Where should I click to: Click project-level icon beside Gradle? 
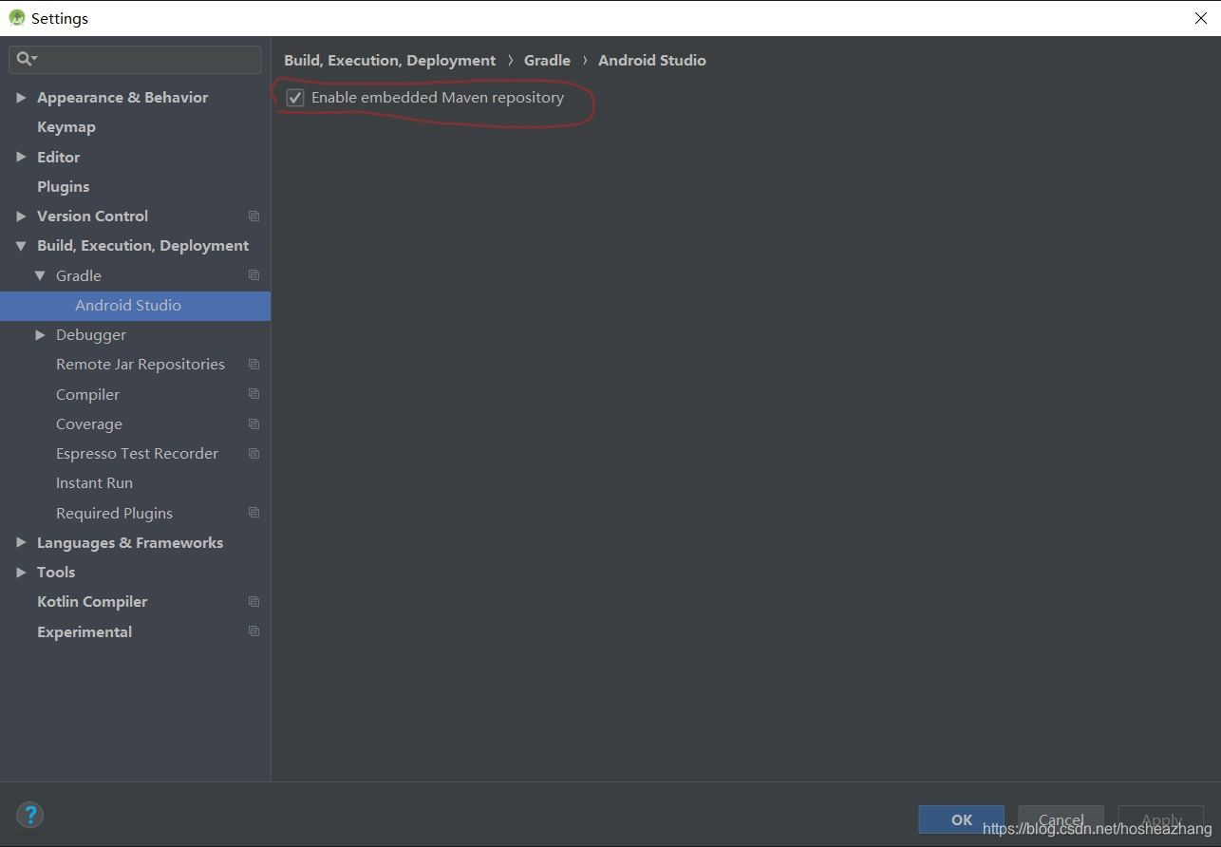tap(254, 275)
